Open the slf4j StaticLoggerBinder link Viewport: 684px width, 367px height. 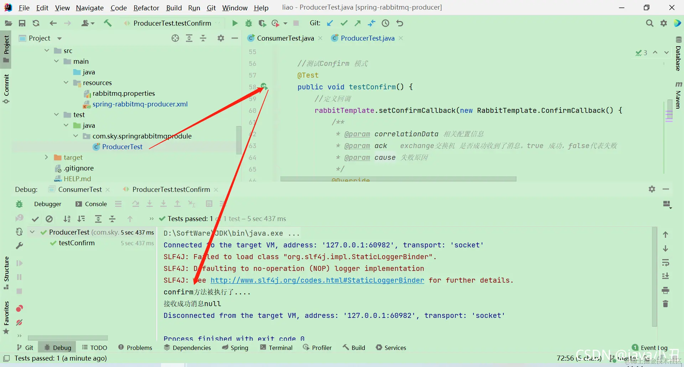pos(317,280)
